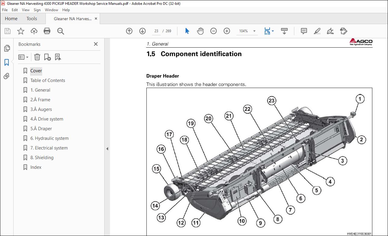
Task: Open zoom level dropdown arrow
Action: (254, 31)
